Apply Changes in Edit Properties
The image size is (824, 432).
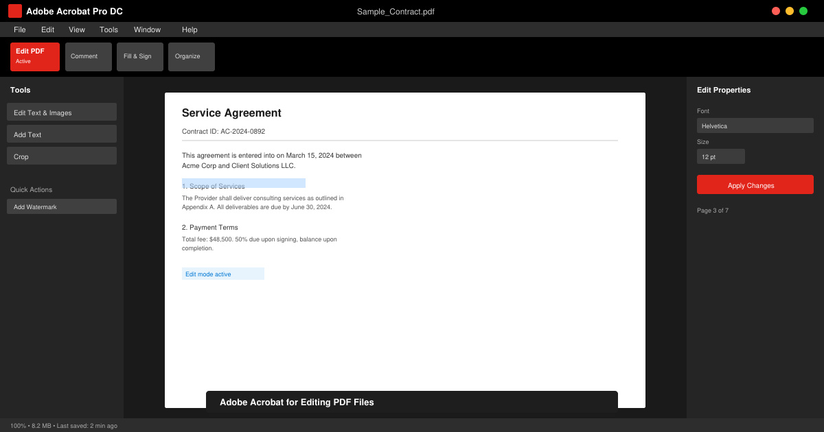coord(755,184)
